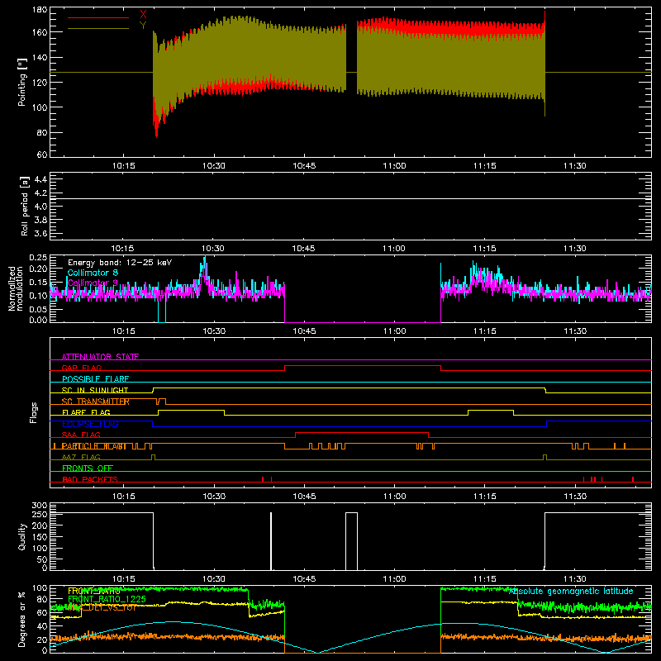The height and width of the screenshot is (661, 661).
Task: Click 11:30 time label under Flags plot
Action: click(575, 497)
